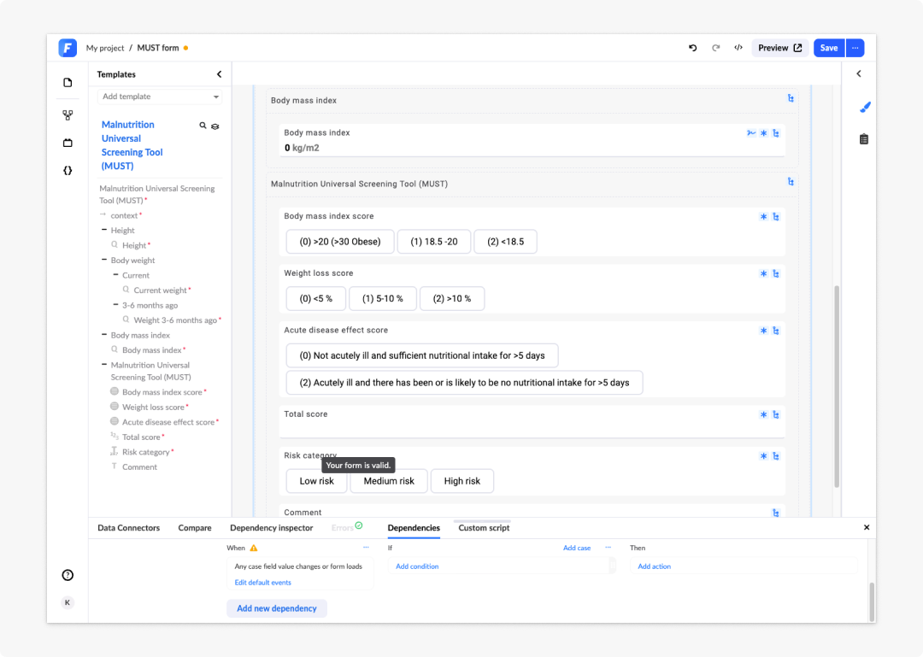Open the Add template dropdown

[x=160, y=97]
